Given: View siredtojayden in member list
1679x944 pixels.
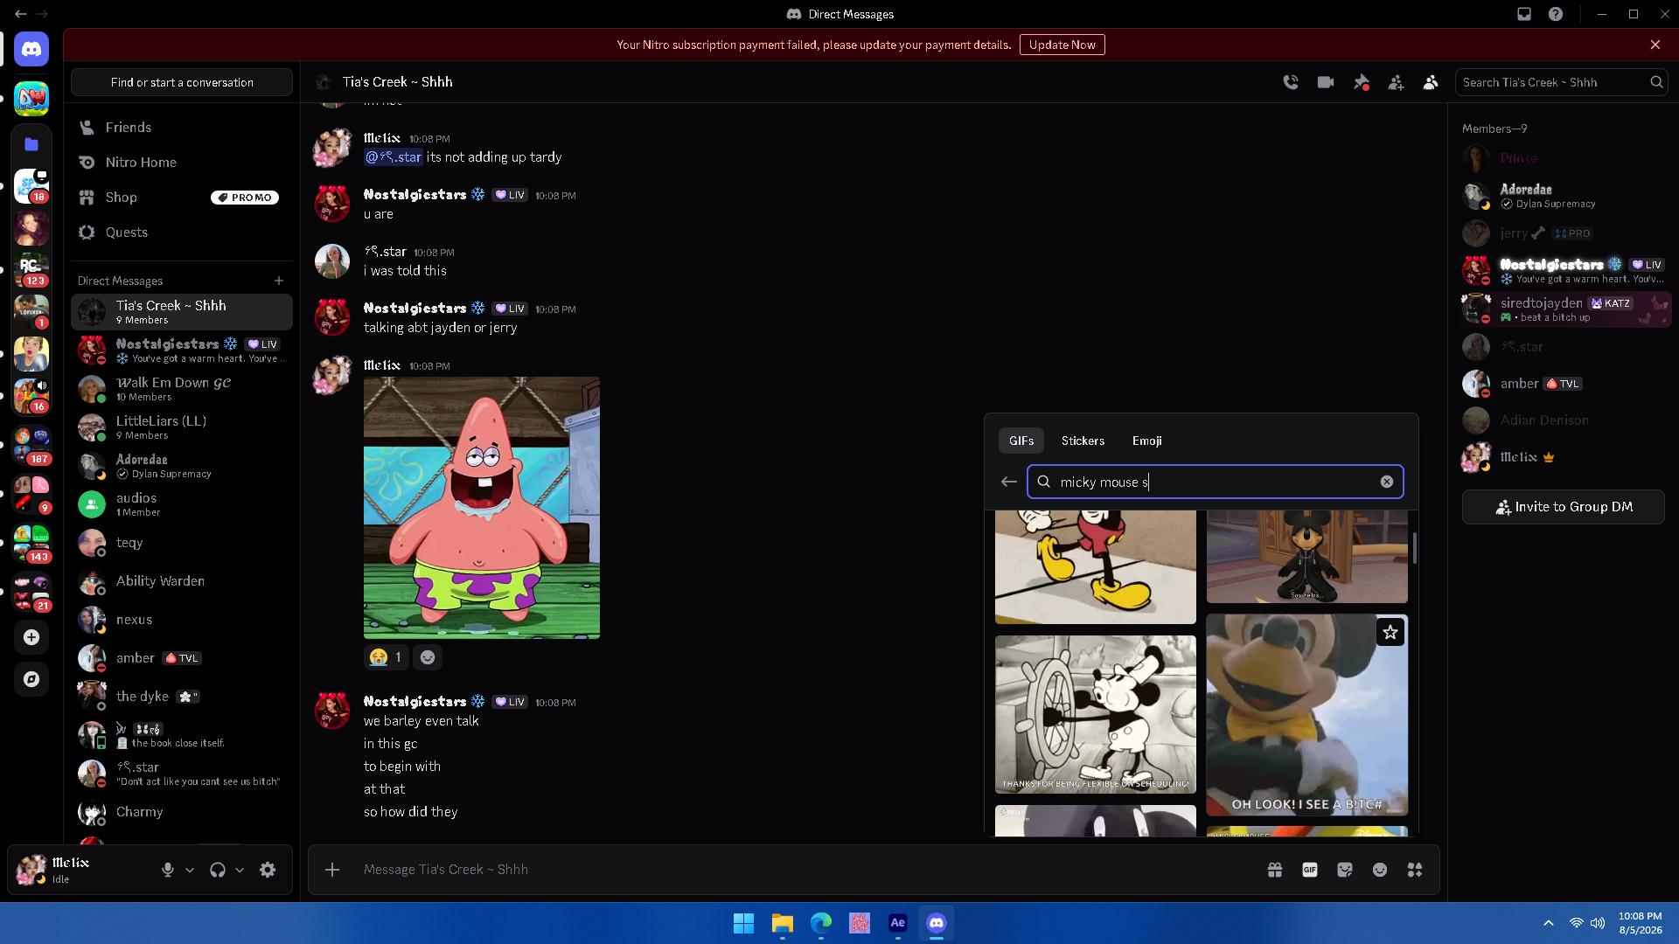Looking at the screenshot, I should click(x=1565, y=309).
